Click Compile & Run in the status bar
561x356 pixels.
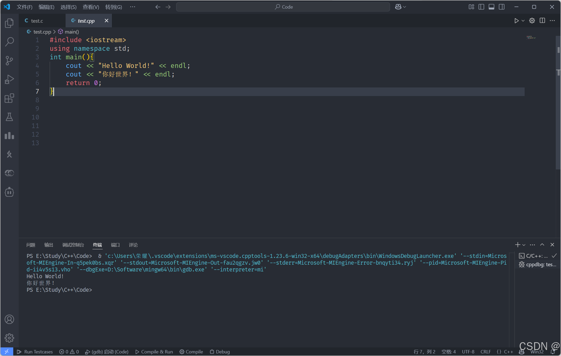[154, 352]
